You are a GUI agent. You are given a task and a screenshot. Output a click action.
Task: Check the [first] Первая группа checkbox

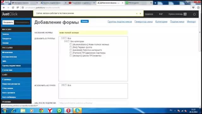(x=71, y=47)
